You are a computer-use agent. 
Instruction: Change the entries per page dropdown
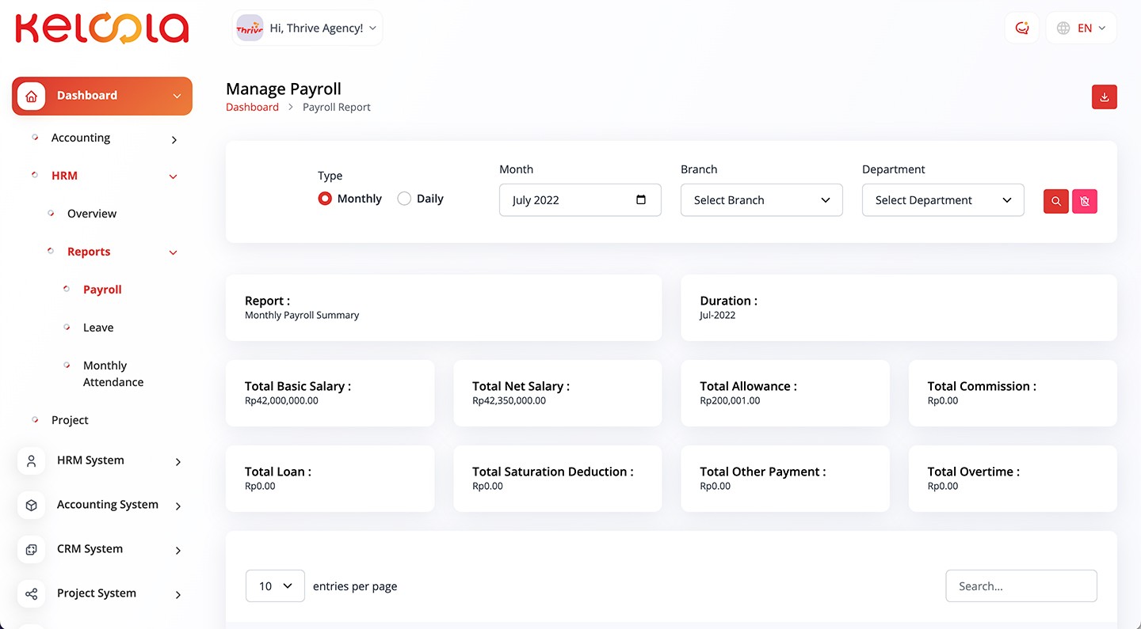point(275,586)
